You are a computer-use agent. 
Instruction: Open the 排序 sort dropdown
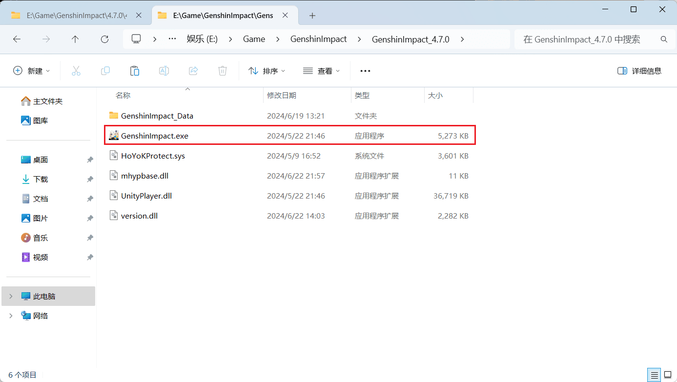pyautogui.click(x=267, y=71)
